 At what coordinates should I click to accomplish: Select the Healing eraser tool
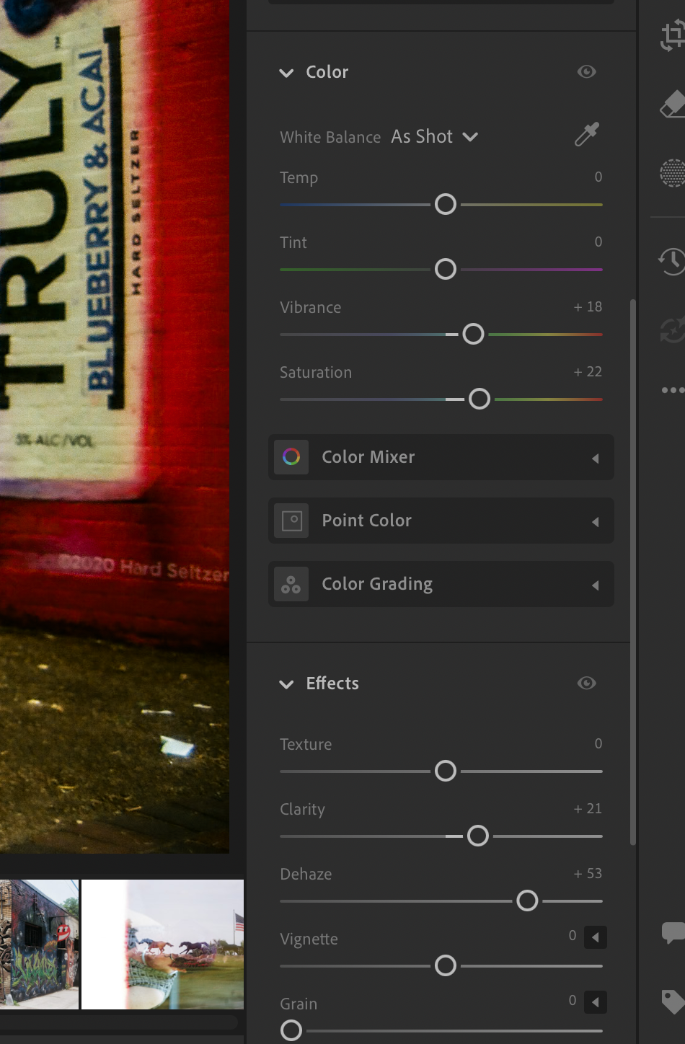[x=672, y=105]
